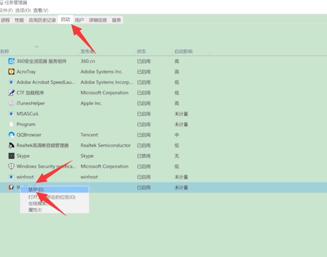Click the MSASCuiL icon
This screenshot has width=327, height=257.
pos(11,114)
